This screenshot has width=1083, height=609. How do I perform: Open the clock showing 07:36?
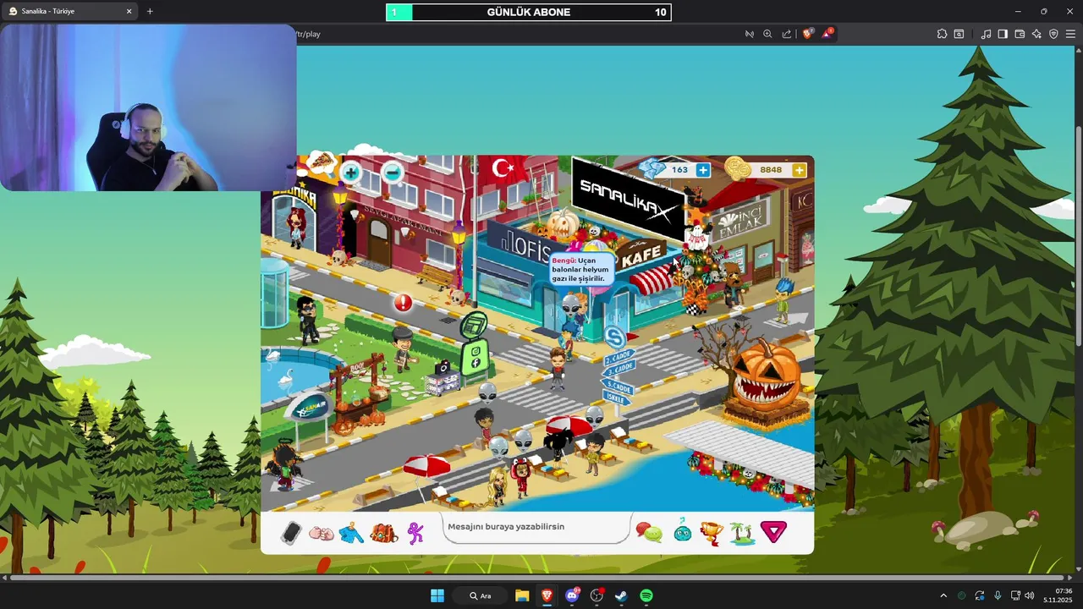click(1058, 595)
